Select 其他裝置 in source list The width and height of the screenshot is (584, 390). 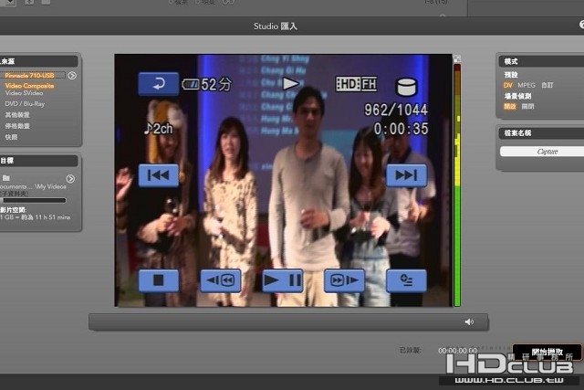[17, 115]
